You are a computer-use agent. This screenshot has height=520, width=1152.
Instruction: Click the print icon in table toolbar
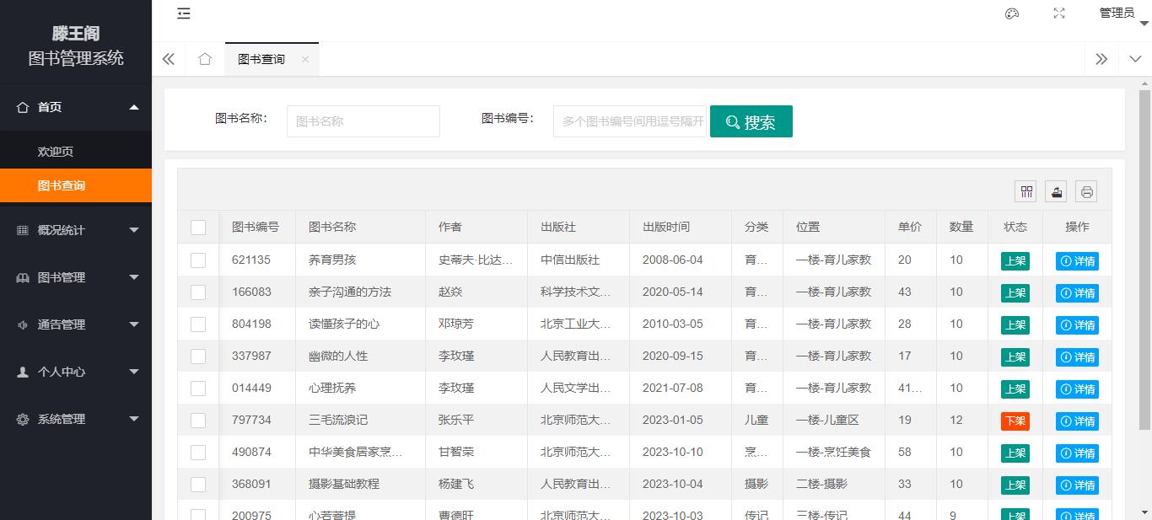click(x=1086, y=191)
